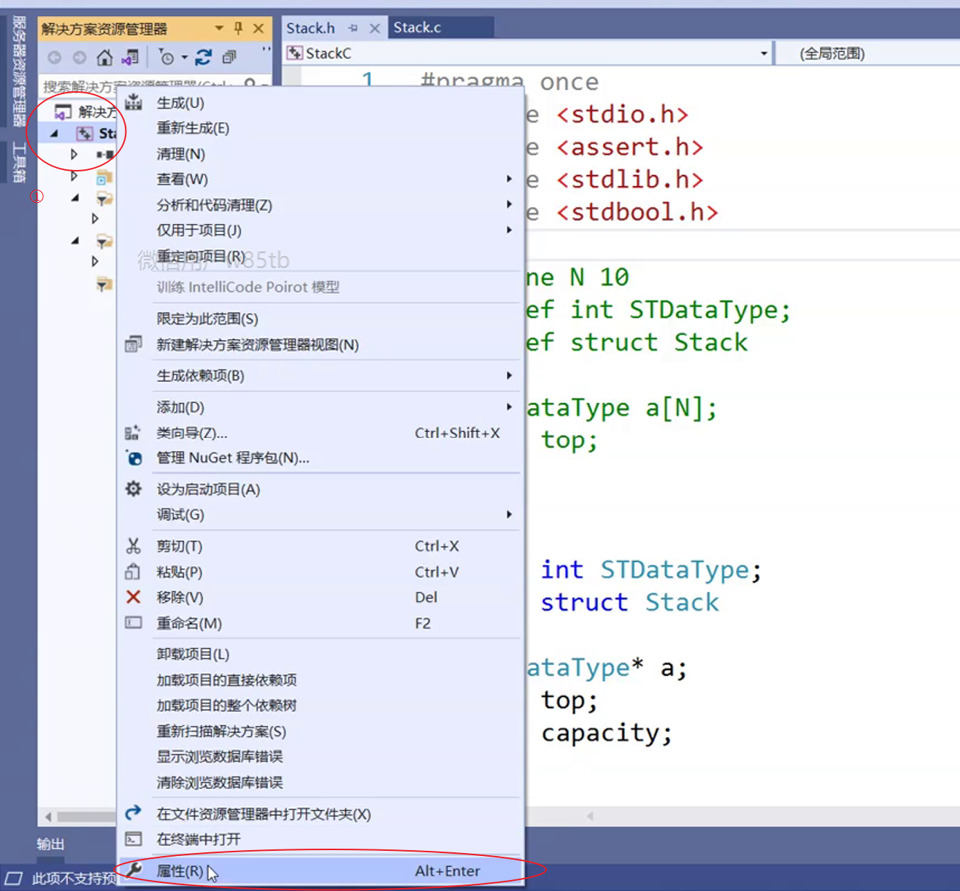Click the Forward navigation arrow in Solution Explorer
Image resolution: width=960 pixels, height=891 pixels.
click(79, 57)
